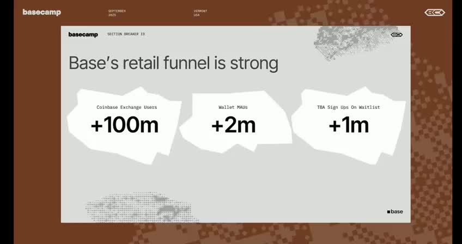Click the "+1m" figure
The height and width of the screenshot is (244, 462).
coord(349,125)
